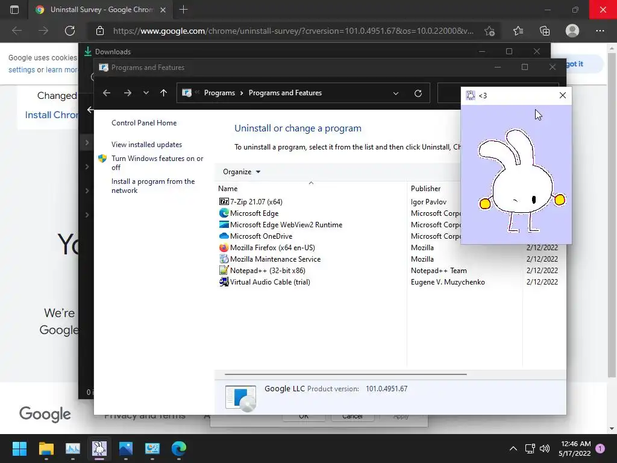Expand first tree chevron in Downloads window sidebar
Screen dimensions: 617x463
(87, 142)
